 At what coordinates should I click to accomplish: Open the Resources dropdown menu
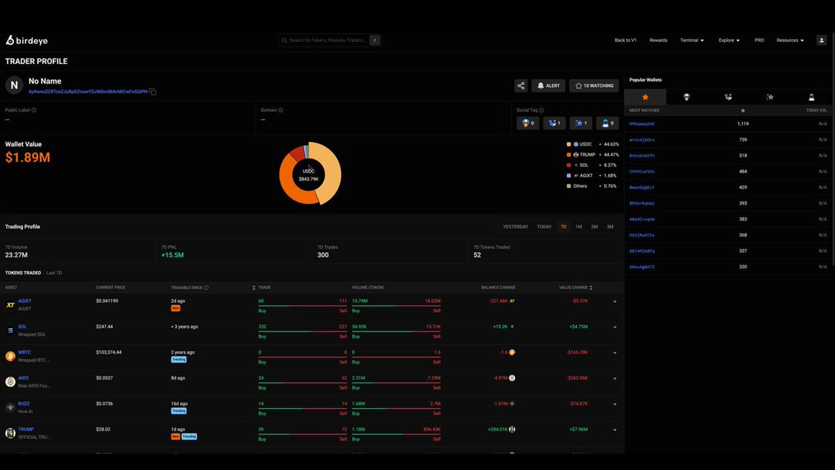click(790, 40)
